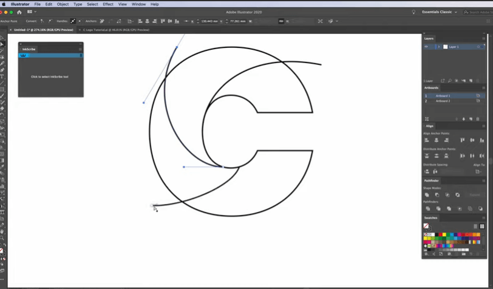Click the InkScribe tool icon in panel
Viewport: 493px width, 289px height.
click(x=23, y=55)
